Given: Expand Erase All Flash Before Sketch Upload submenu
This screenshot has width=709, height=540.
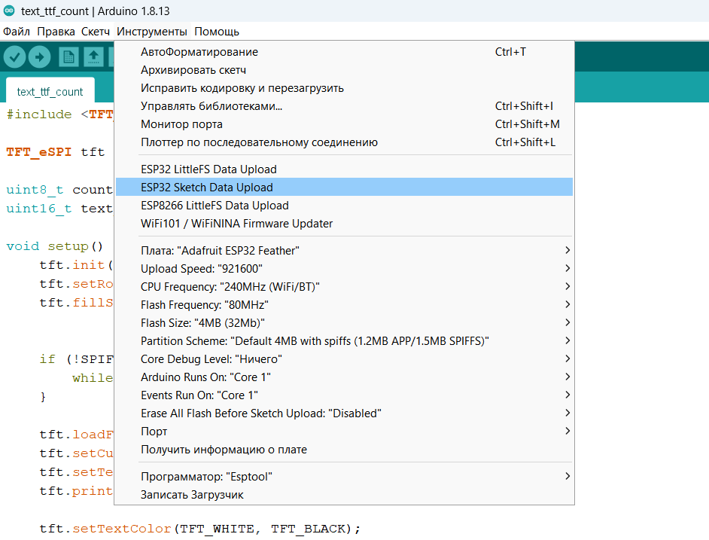Looking at the screenshot, I should 344,413.
